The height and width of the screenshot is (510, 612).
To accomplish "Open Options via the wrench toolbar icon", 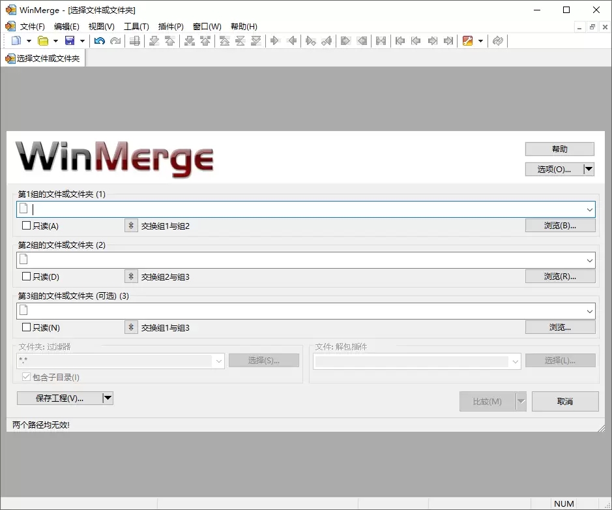I will pos(467,40).
